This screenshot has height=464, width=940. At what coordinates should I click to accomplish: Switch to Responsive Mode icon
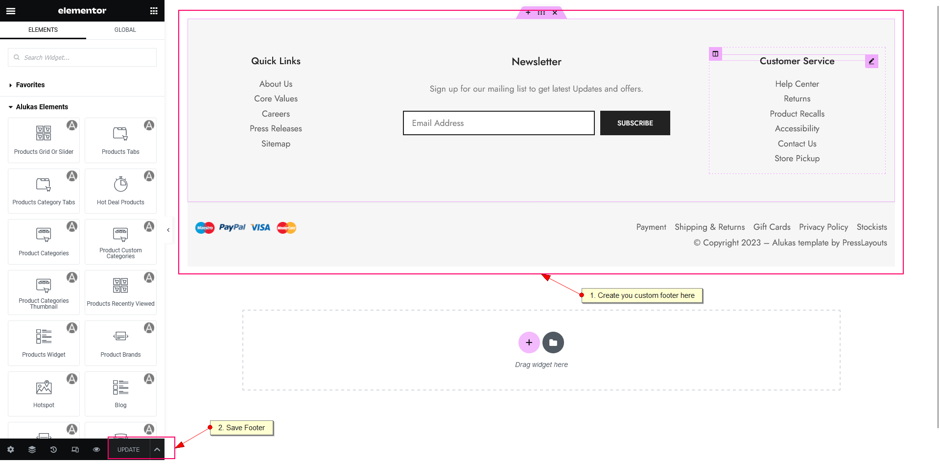coord(75,449)
